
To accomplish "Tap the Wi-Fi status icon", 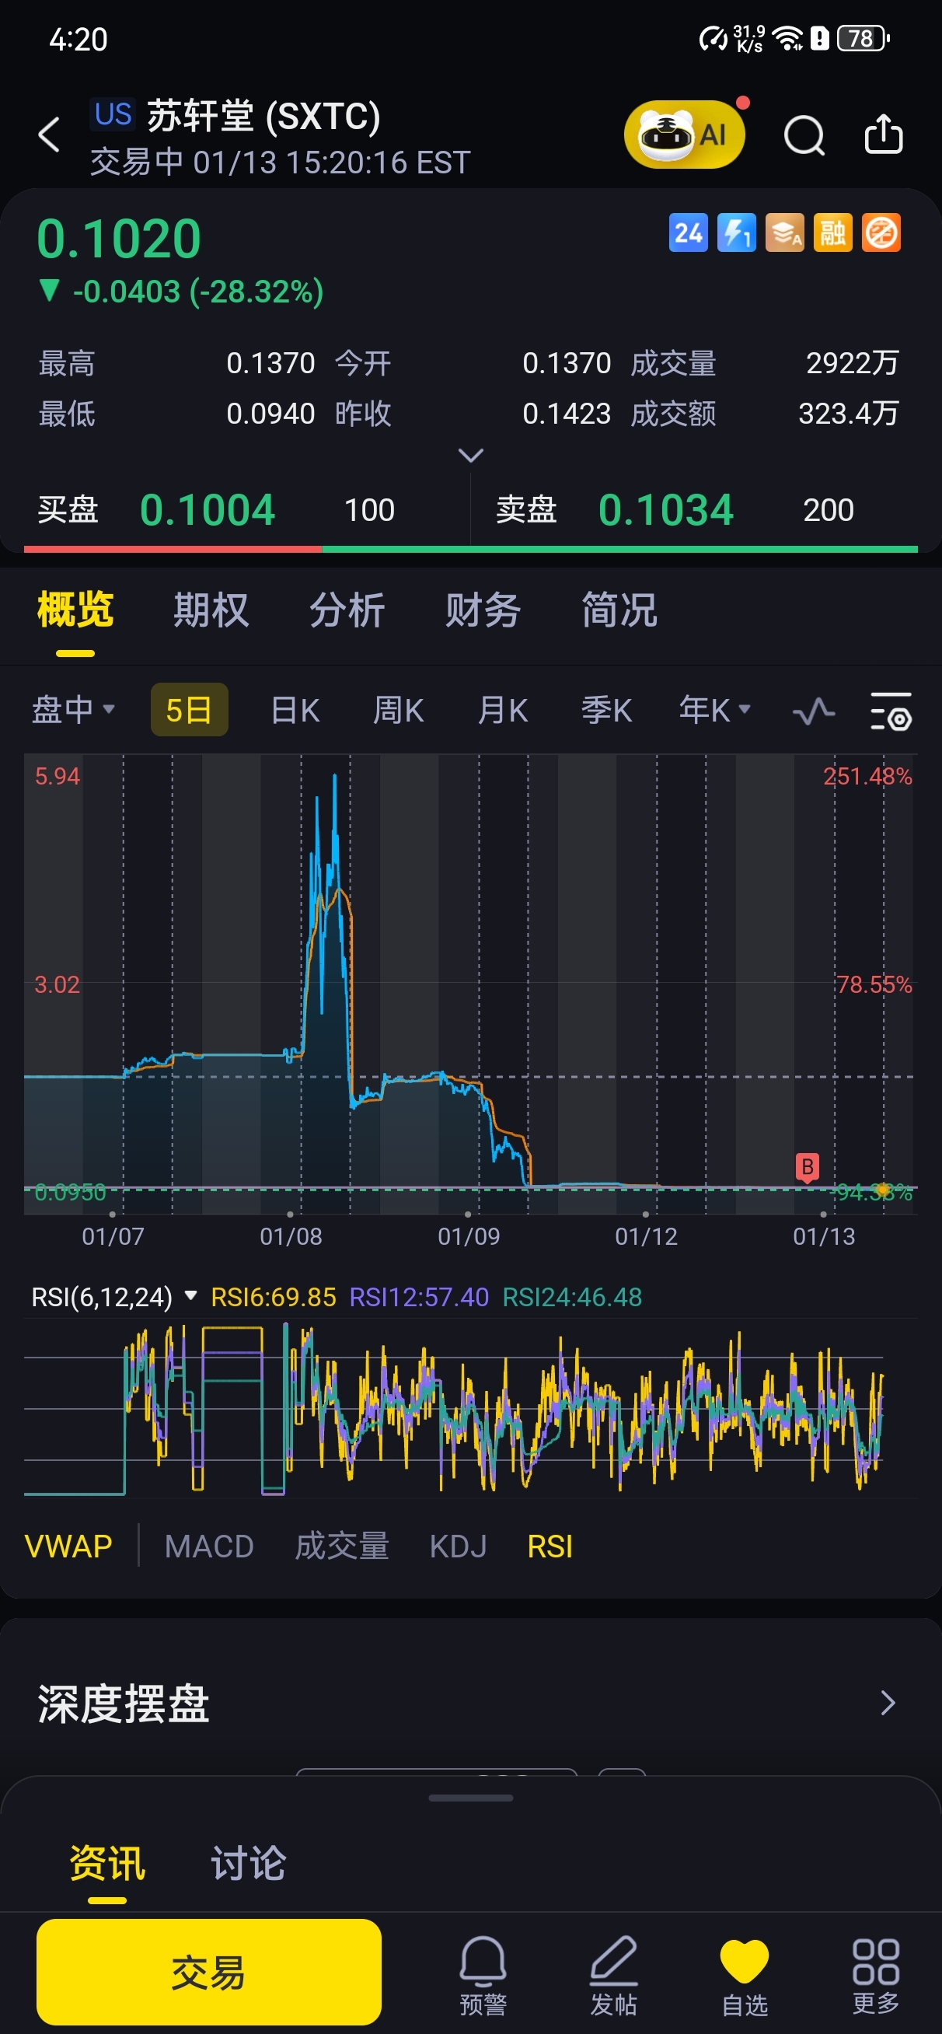I will tap(787, 38).
